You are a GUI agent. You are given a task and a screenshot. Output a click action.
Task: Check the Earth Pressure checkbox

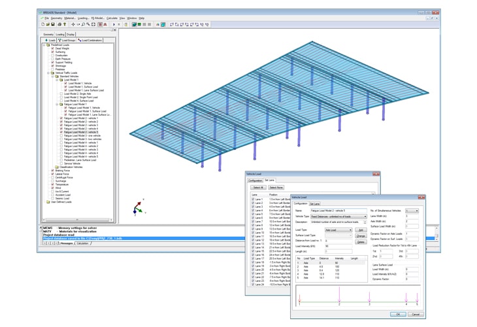[x=53, y=59]
